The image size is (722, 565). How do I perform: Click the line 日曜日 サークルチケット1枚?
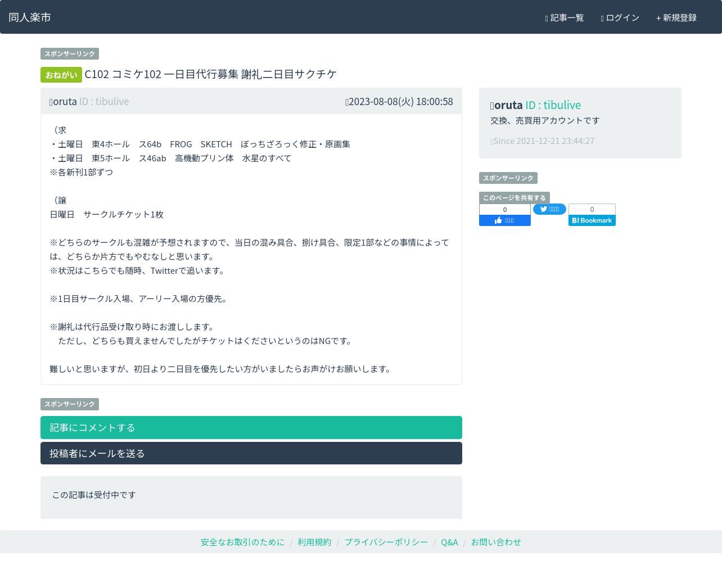[107, 215]
